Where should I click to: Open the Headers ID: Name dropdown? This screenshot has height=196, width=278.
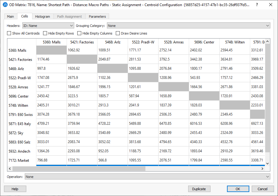[48, 26]
